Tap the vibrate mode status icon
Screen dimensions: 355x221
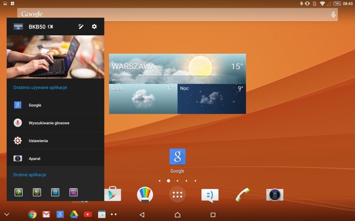(x=307, y=4)
